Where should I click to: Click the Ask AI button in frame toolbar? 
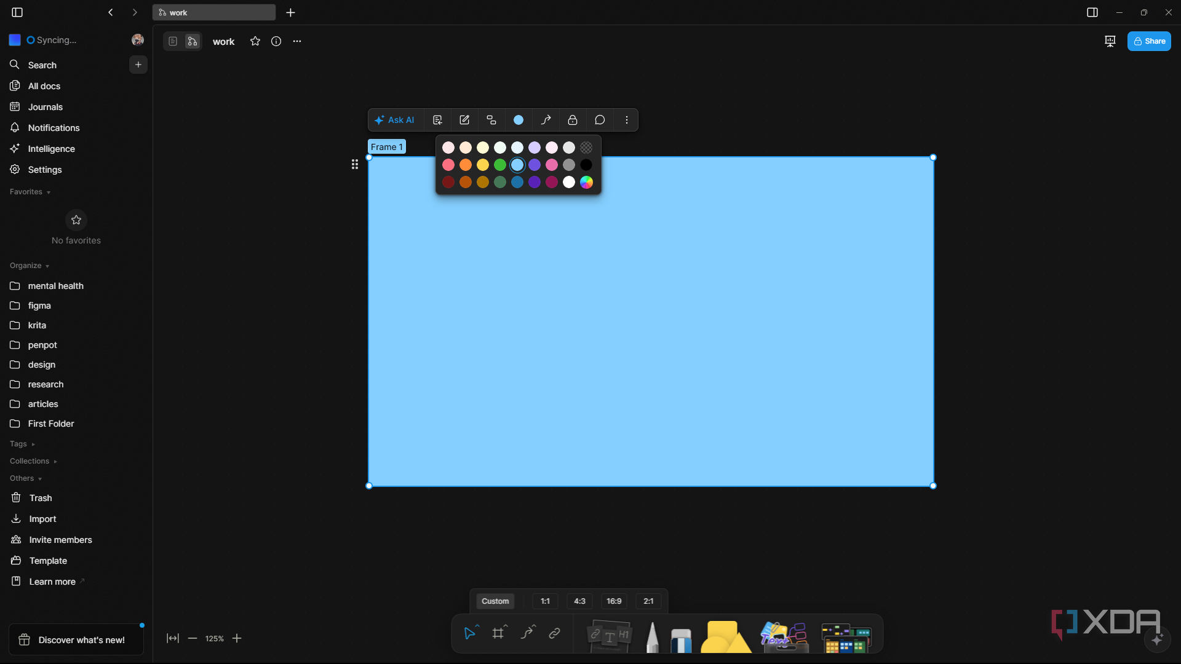(x=395, y=120)
